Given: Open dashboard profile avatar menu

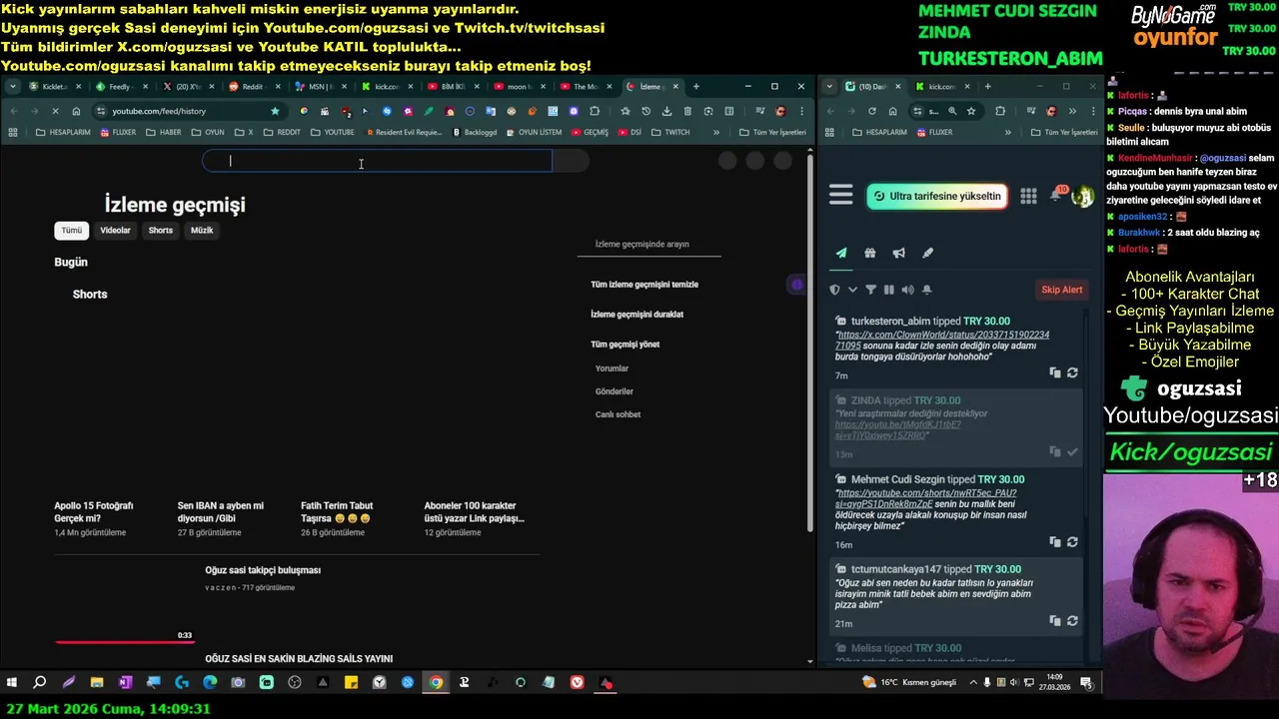Looking at the screenshot, I should click(x=1082, y=196).
